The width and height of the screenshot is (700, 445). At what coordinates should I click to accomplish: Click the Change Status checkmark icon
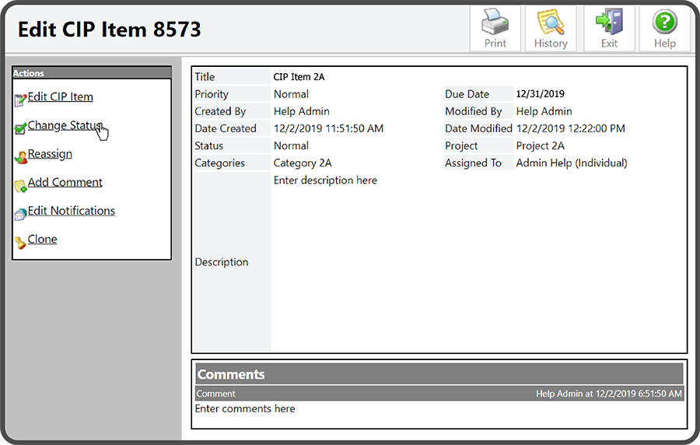coord(20,128)
